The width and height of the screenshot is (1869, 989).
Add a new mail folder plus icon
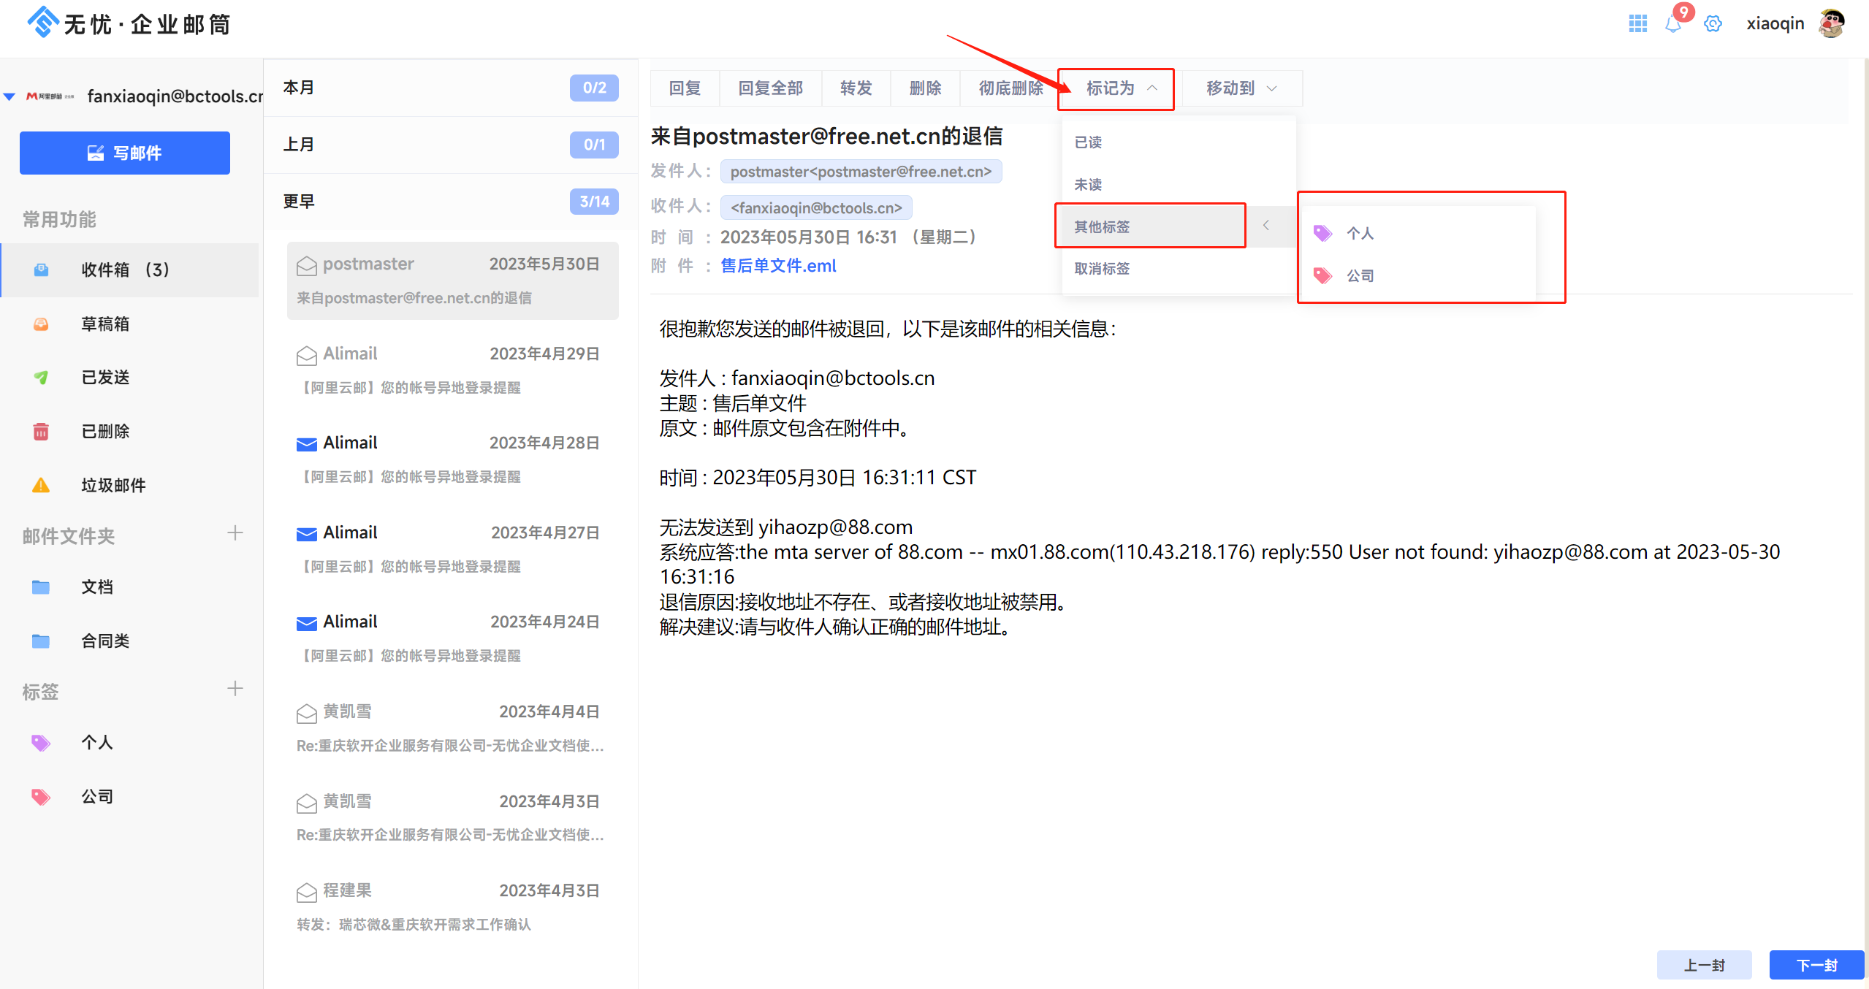(235, 533)
